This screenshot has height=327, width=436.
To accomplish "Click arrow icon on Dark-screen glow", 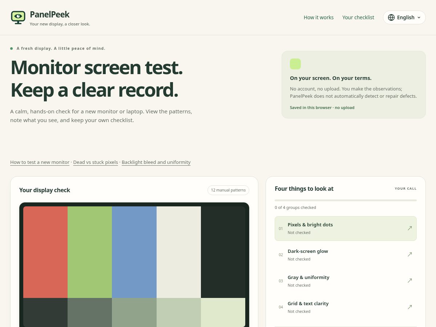I will click(x=410, y=254).
